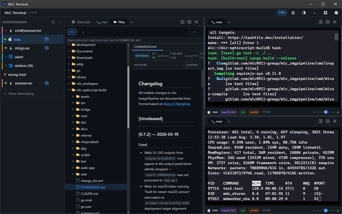
Task: Close the Files pane
Action: 196,22
